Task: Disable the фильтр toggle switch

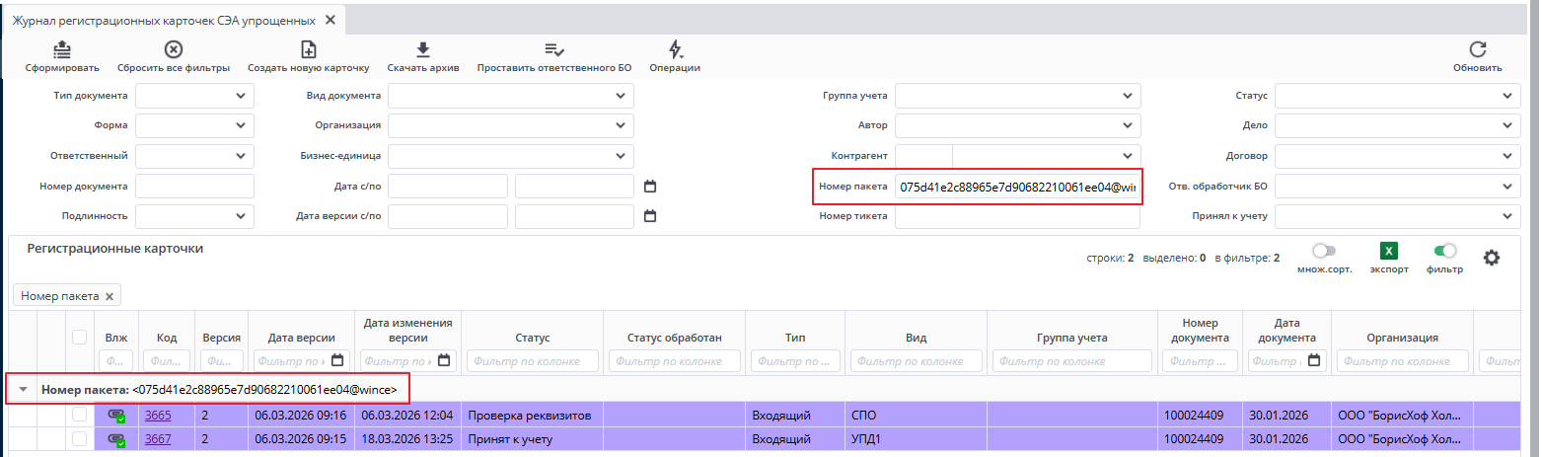Action: point(1444,252)
